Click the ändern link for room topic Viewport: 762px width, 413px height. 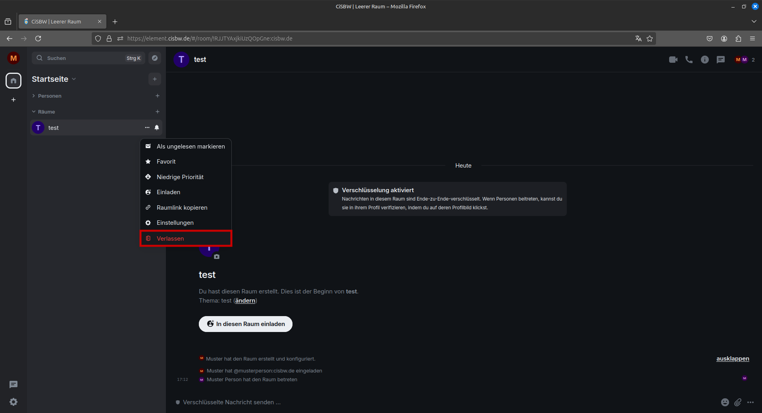click(x=245, y=301)
